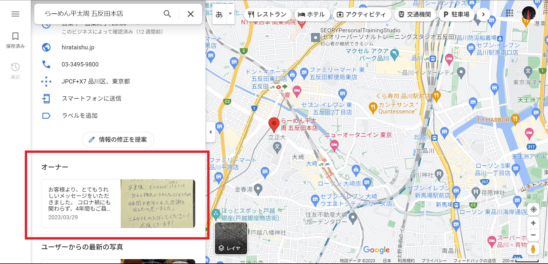Open the Recents history icon
The image size is (548, 264).
coord(15,71)
